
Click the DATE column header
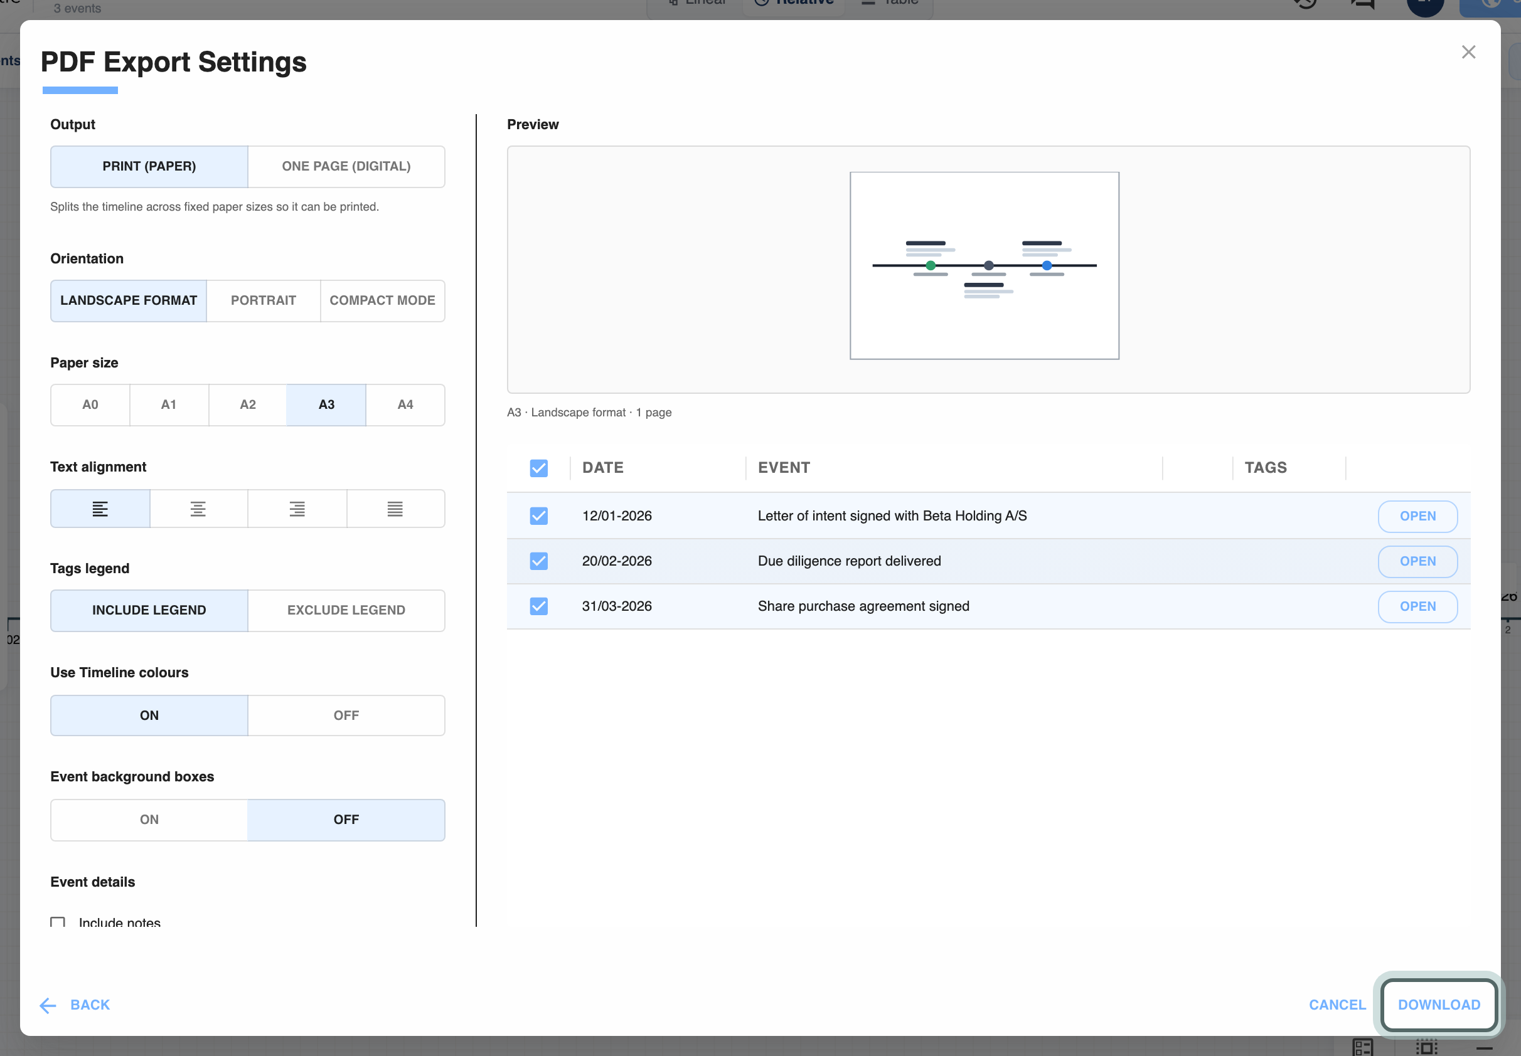click(x=603, y=468)
